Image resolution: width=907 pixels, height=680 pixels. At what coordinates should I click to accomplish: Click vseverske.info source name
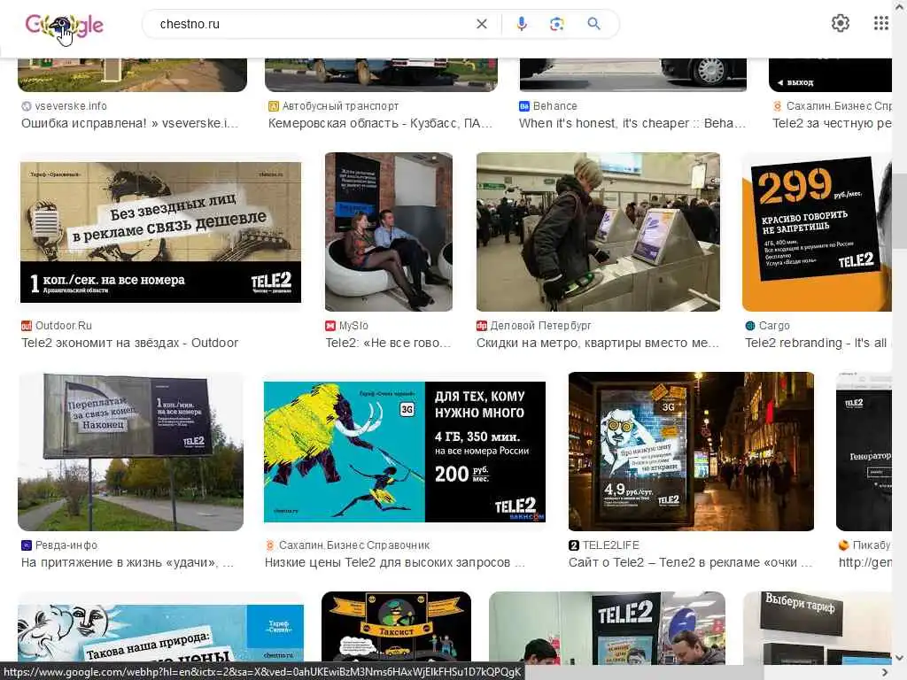71,106
